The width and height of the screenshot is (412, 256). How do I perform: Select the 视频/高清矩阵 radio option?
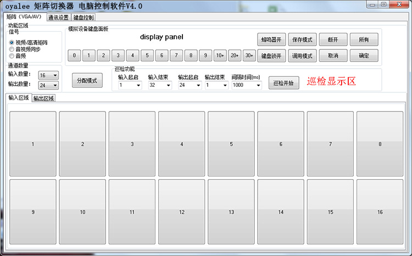pyautogui.click(x=12, y=42)
